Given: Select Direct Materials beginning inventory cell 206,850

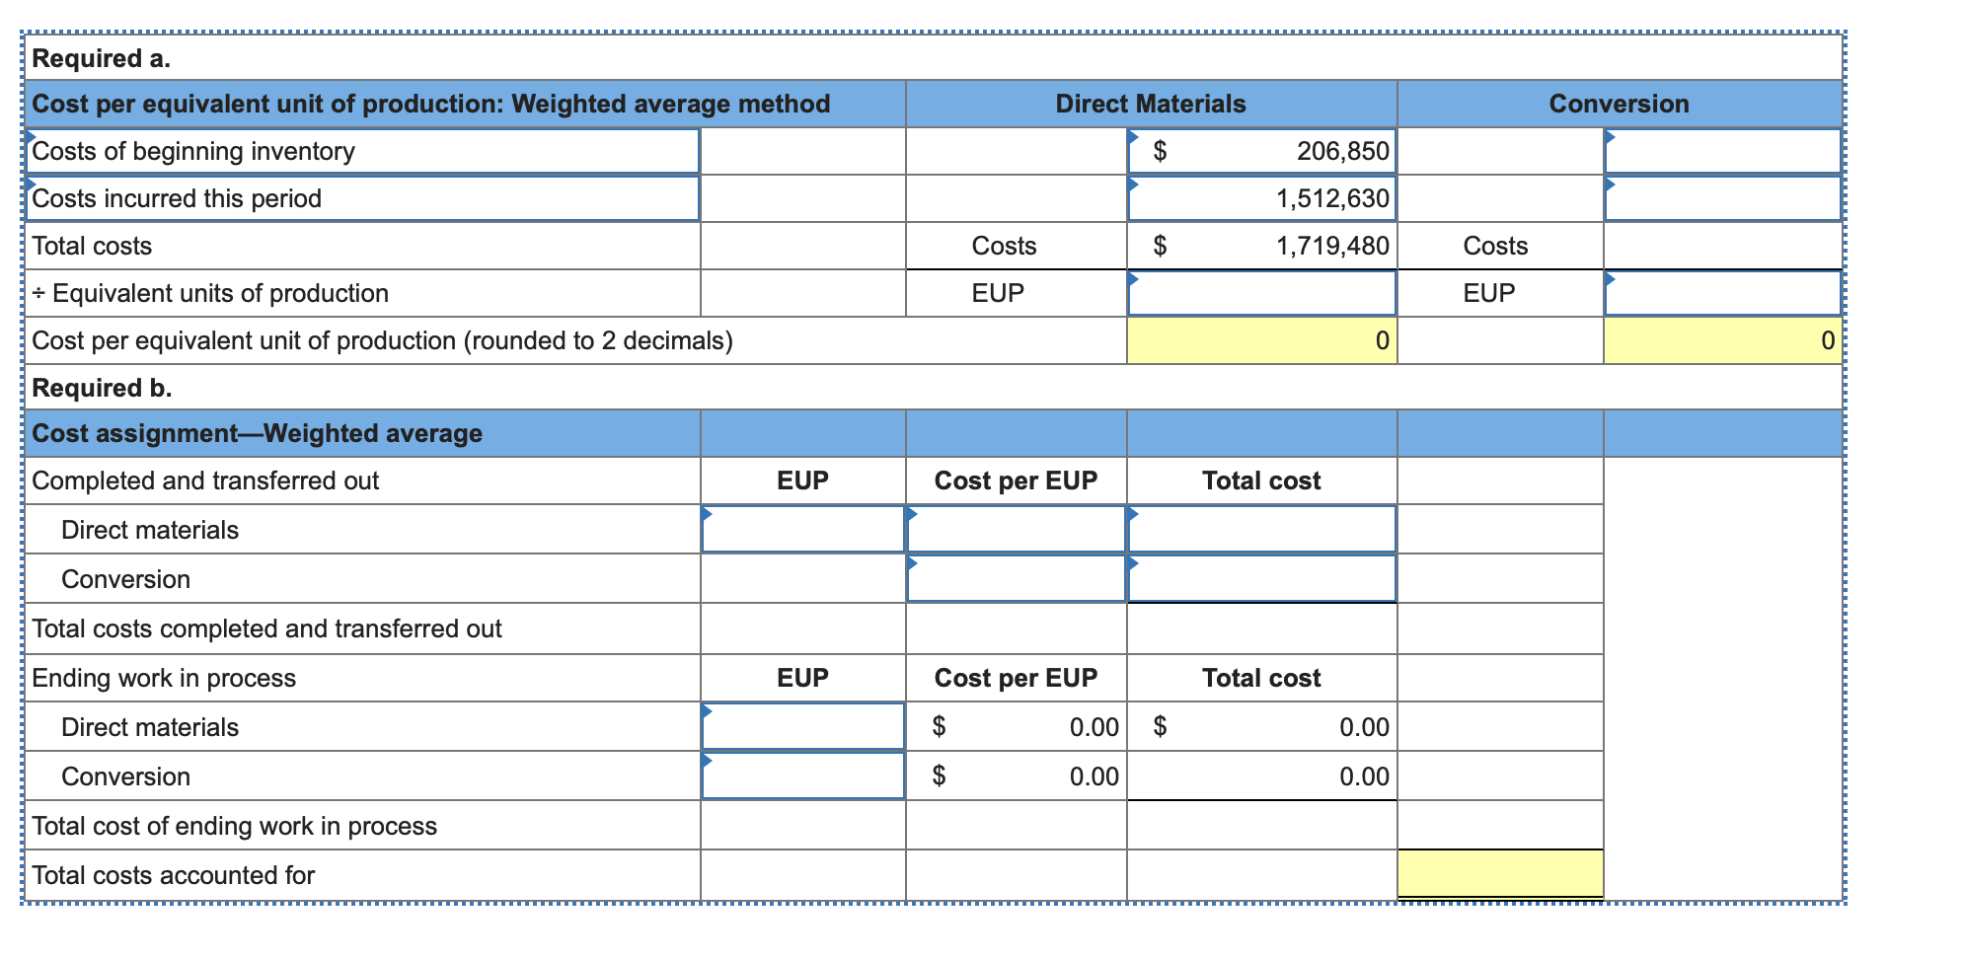Looking at the screenshot, I should [1262, 151].
